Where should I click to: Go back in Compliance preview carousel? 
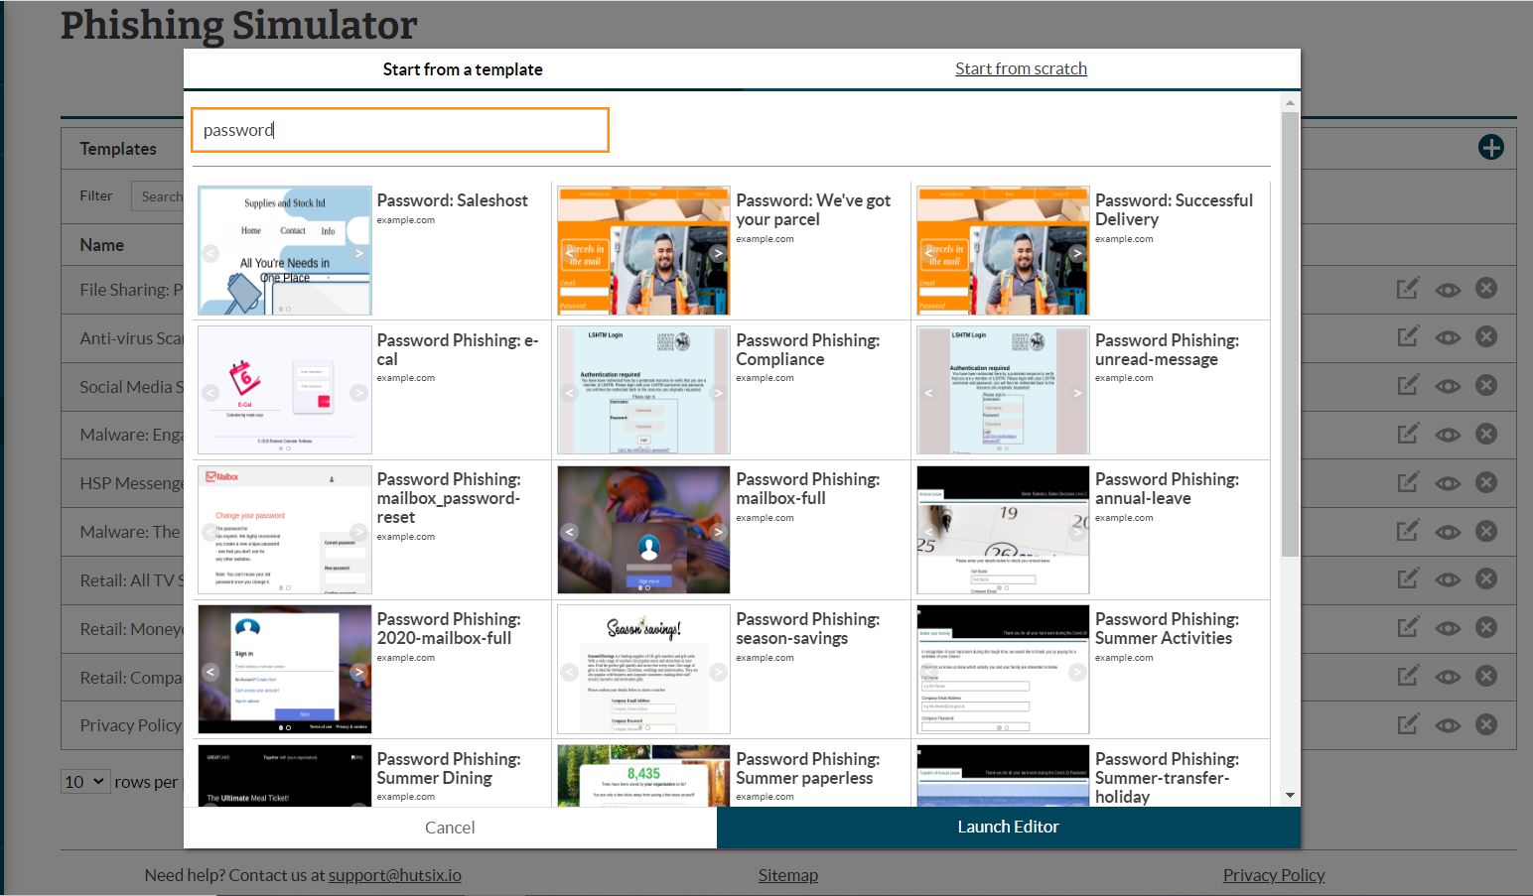click(x=570, y=393)
